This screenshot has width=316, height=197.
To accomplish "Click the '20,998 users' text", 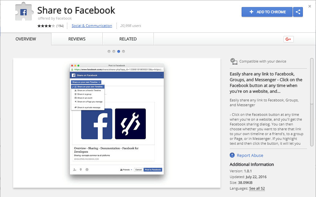I will [x=131, y=26].
